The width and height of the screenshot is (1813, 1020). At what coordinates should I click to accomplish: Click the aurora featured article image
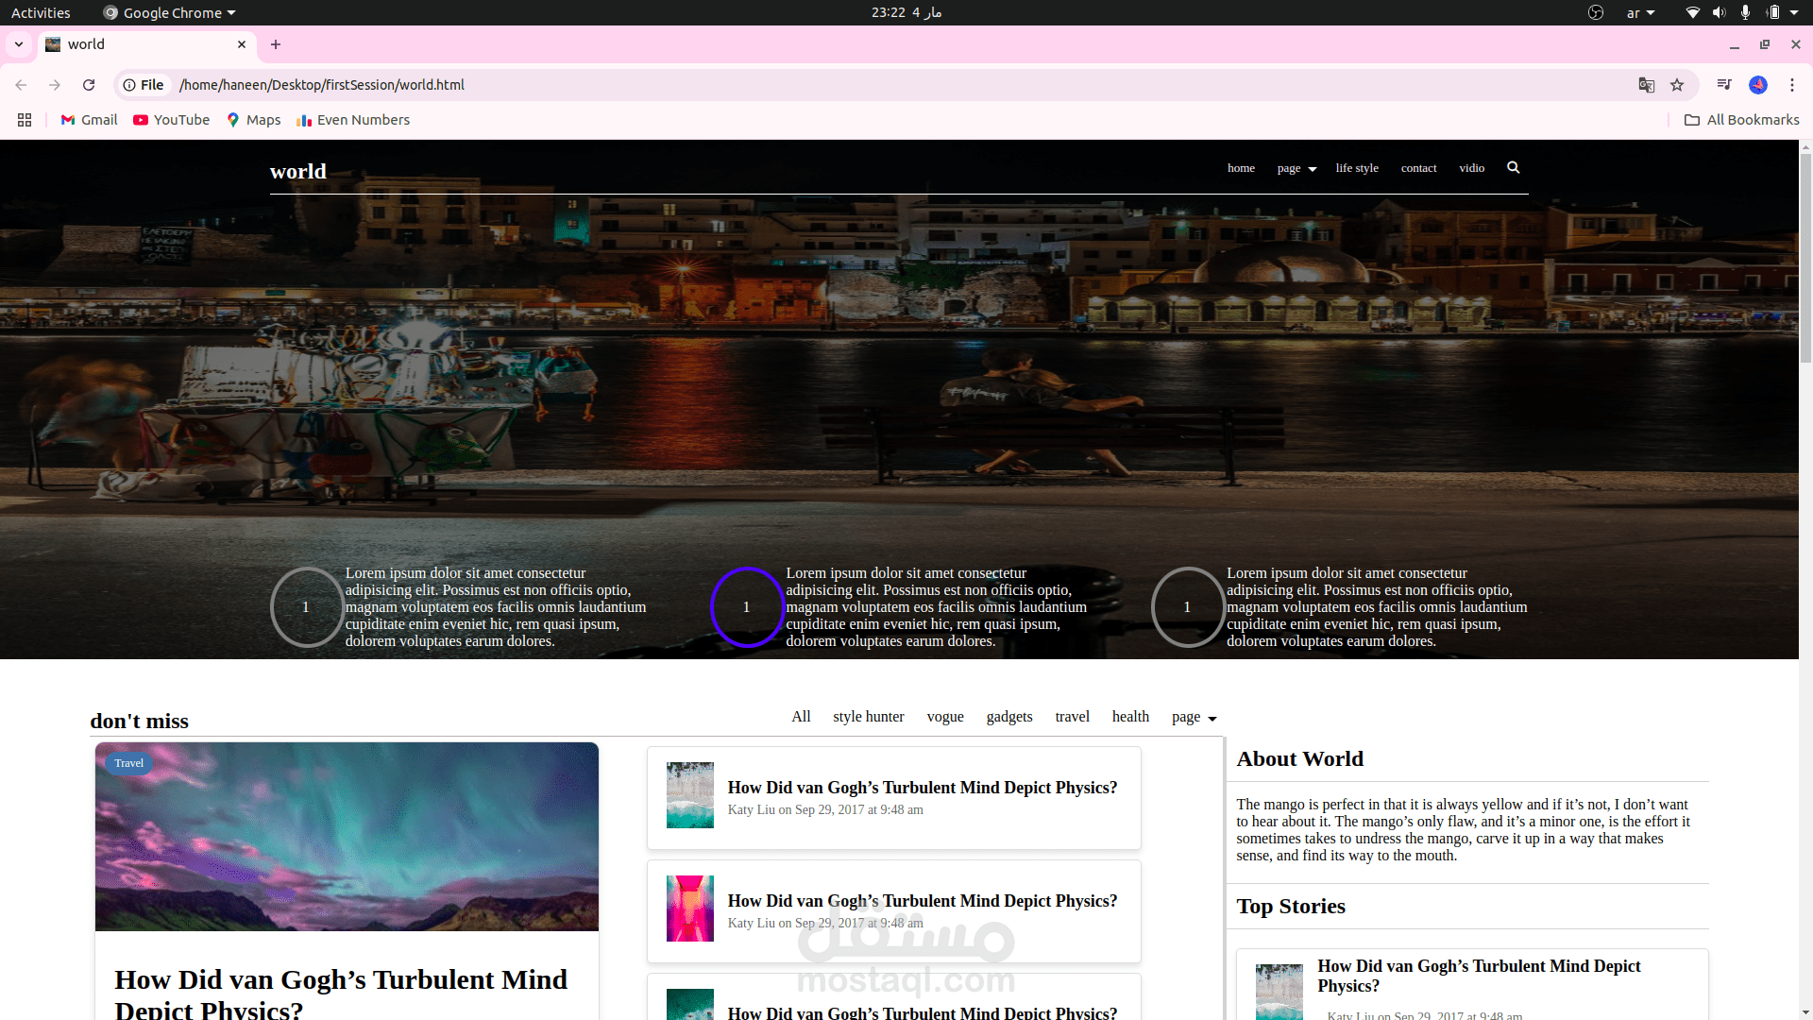[x=347, y=837]
